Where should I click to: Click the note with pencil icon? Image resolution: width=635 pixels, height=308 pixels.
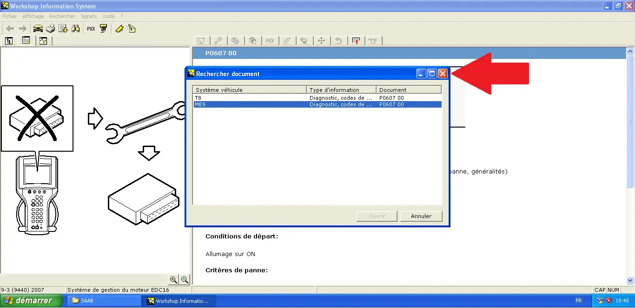point(132,29)
